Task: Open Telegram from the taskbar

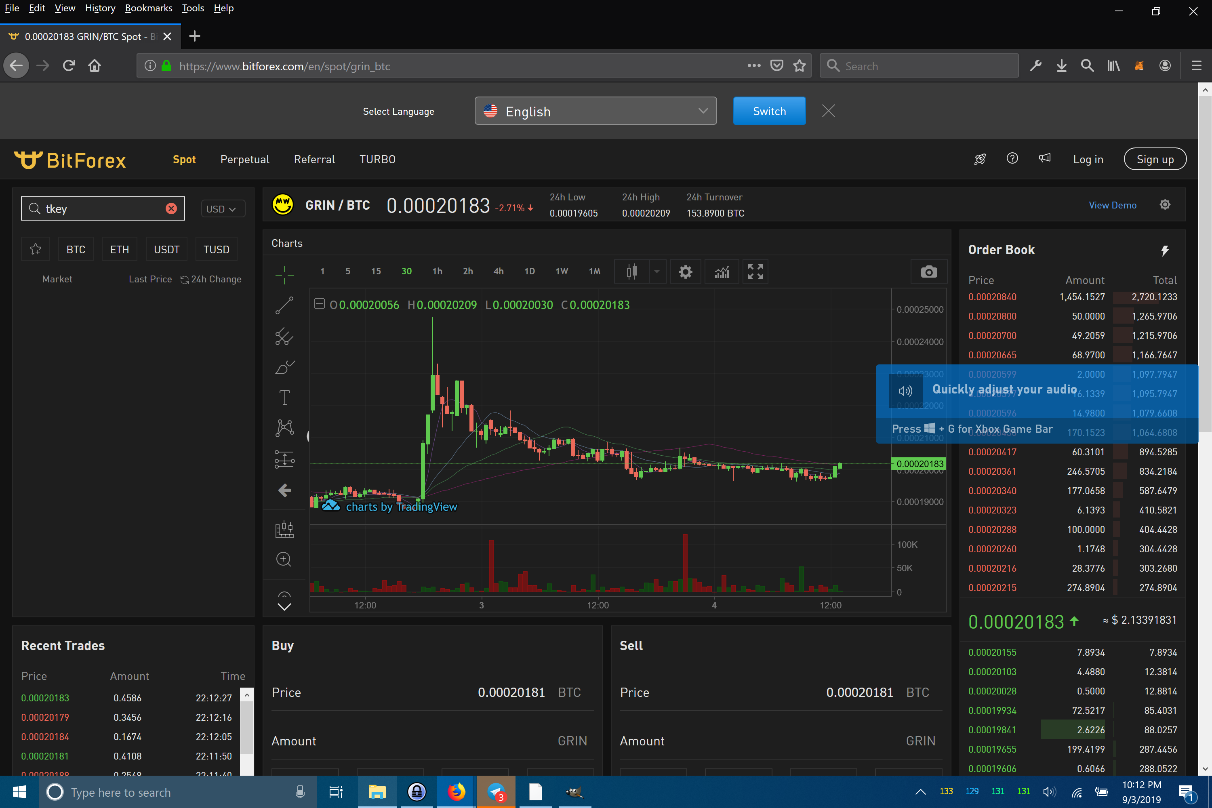Action: [496, 792]
